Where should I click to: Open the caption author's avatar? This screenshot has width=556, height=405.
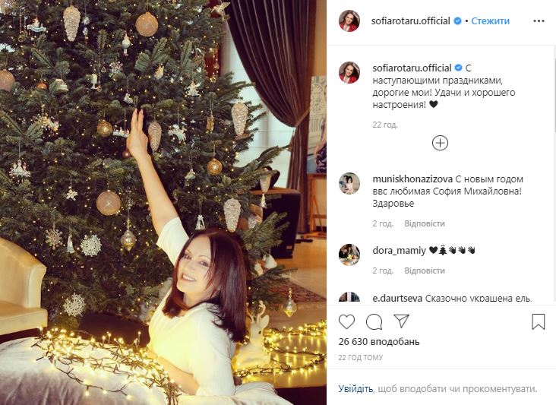(349, 73)
